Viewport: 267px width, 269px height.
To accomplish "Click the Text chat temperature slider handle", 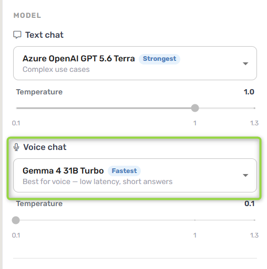I will (195, 108).
